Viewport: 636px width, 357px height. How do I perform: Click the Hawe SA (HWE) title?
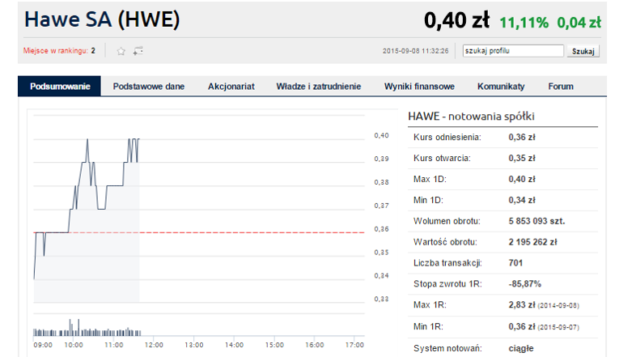tap(102, 19)
